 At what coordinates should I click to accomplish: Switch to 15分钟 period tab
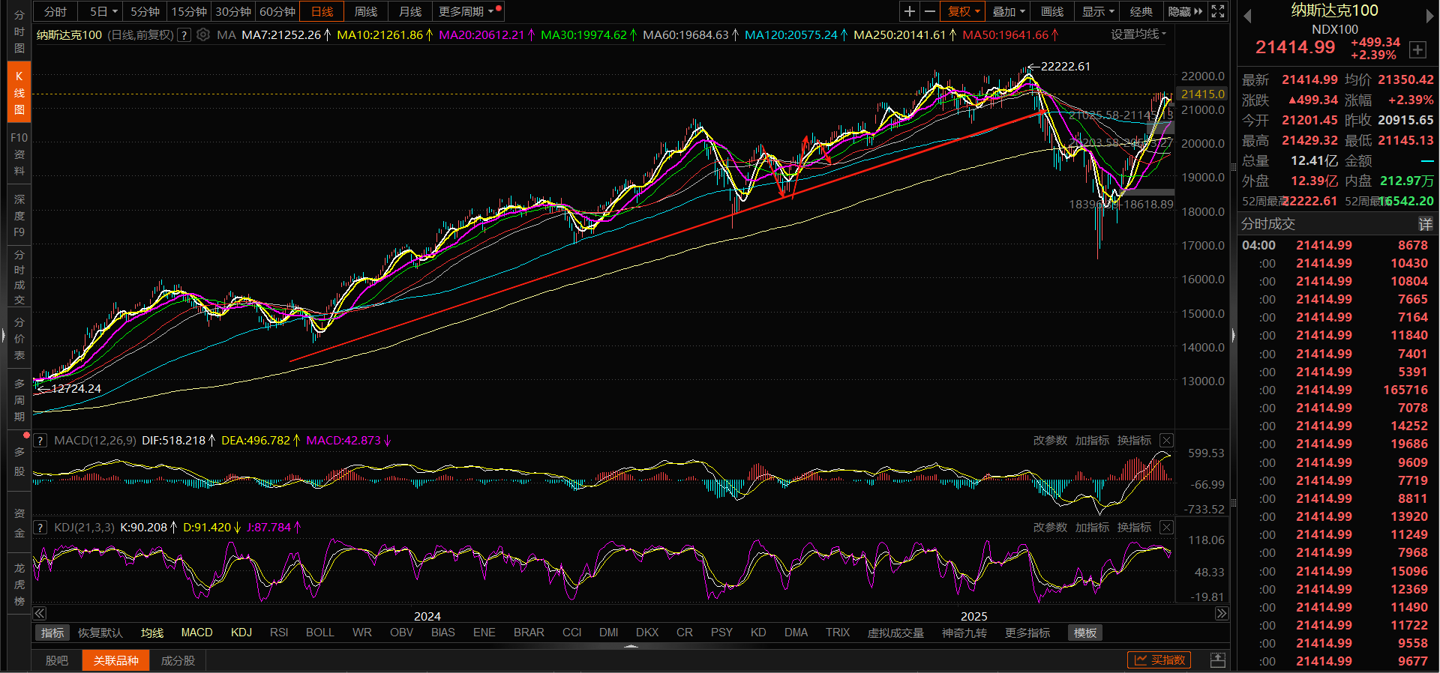(189, 11)
